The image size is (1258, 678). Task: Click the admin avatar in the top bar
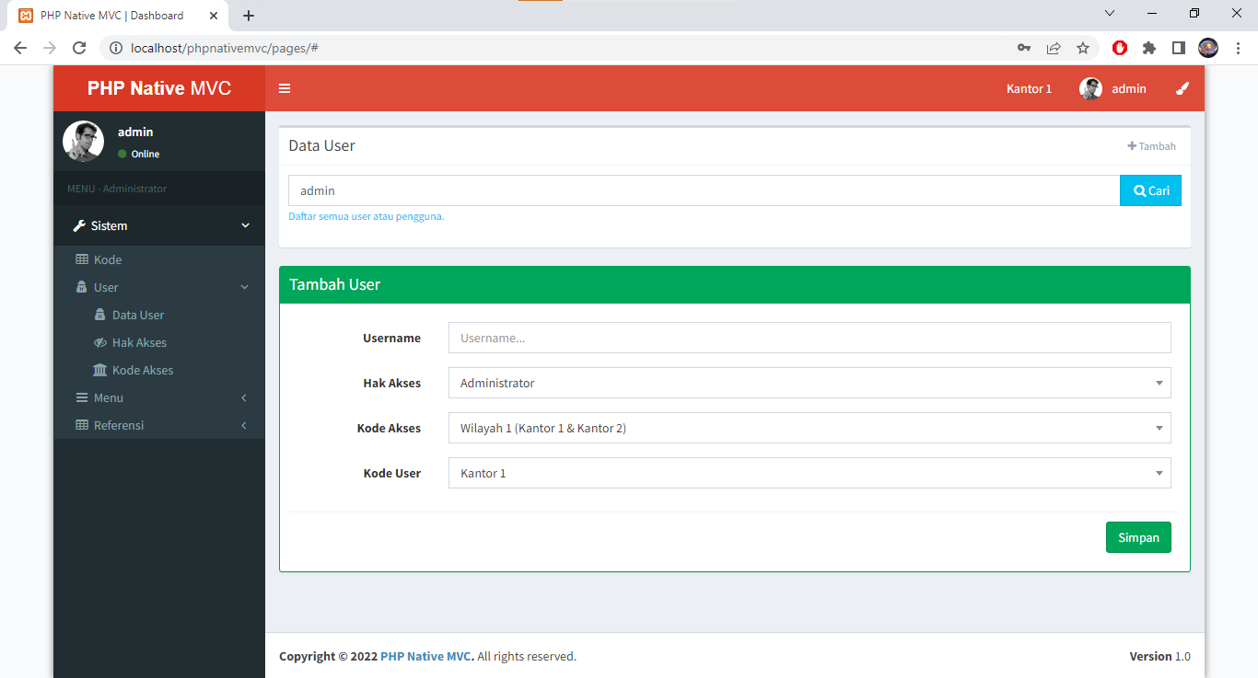click(1090, 88)
